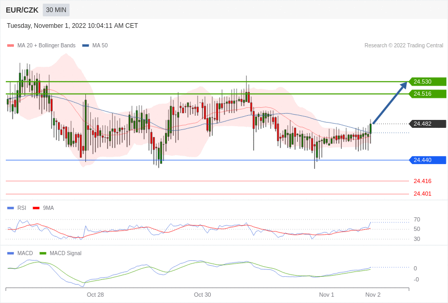Click the RSI 50 axis value
The height and width of the screenshot is (303, 448).
coord(417,229)
